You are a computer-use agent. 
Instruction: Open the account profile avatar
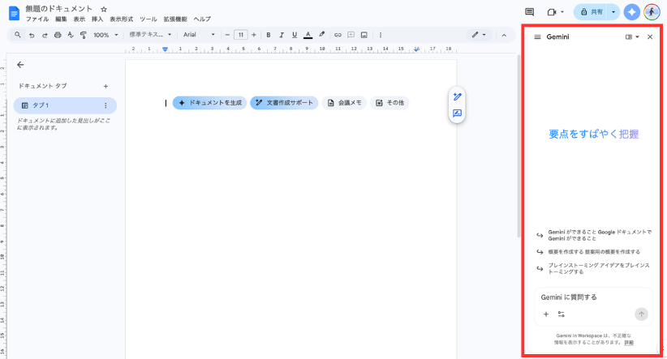point(652,12)
